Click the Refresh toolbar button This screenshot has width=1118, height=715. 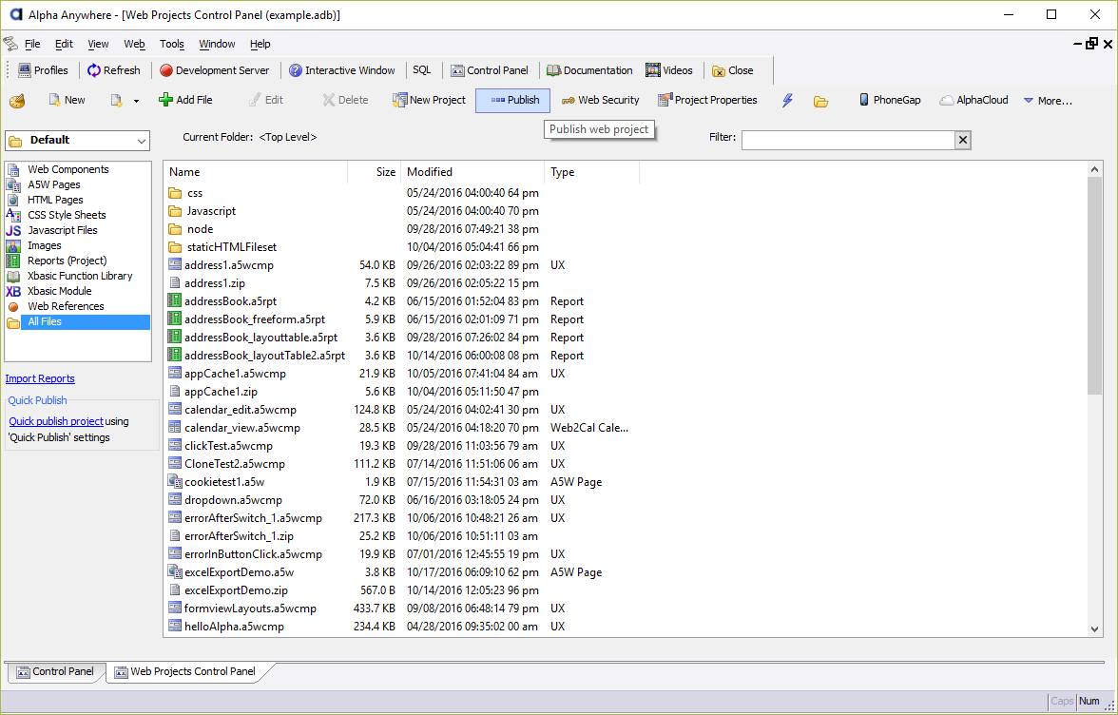[x=113, y=70]
